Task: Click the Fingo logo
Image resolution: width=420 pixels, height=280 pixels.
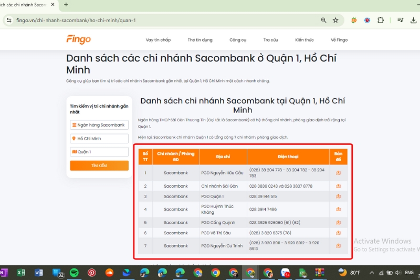Action: tap(78, 39)
